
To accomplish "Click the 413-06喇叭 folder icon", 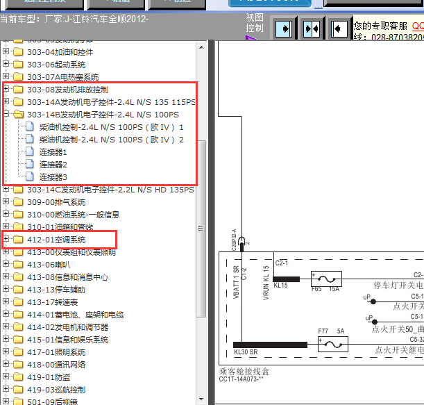I will coord(18,264).
